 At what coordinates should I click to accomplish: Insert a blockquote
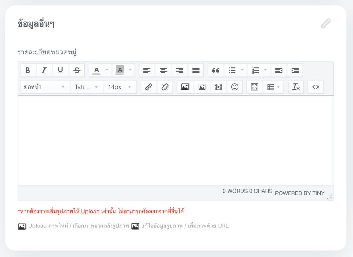(x=216, y=70)
